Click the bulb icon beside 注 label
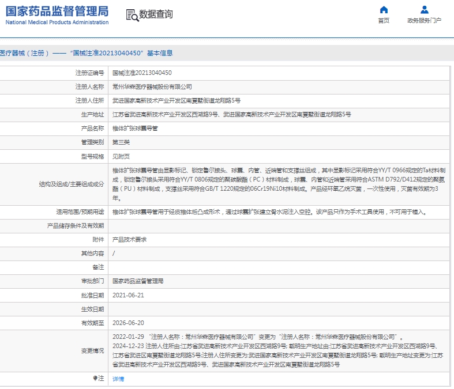The width and height of the screenshot is (454, 389). [x=95, y=378]
